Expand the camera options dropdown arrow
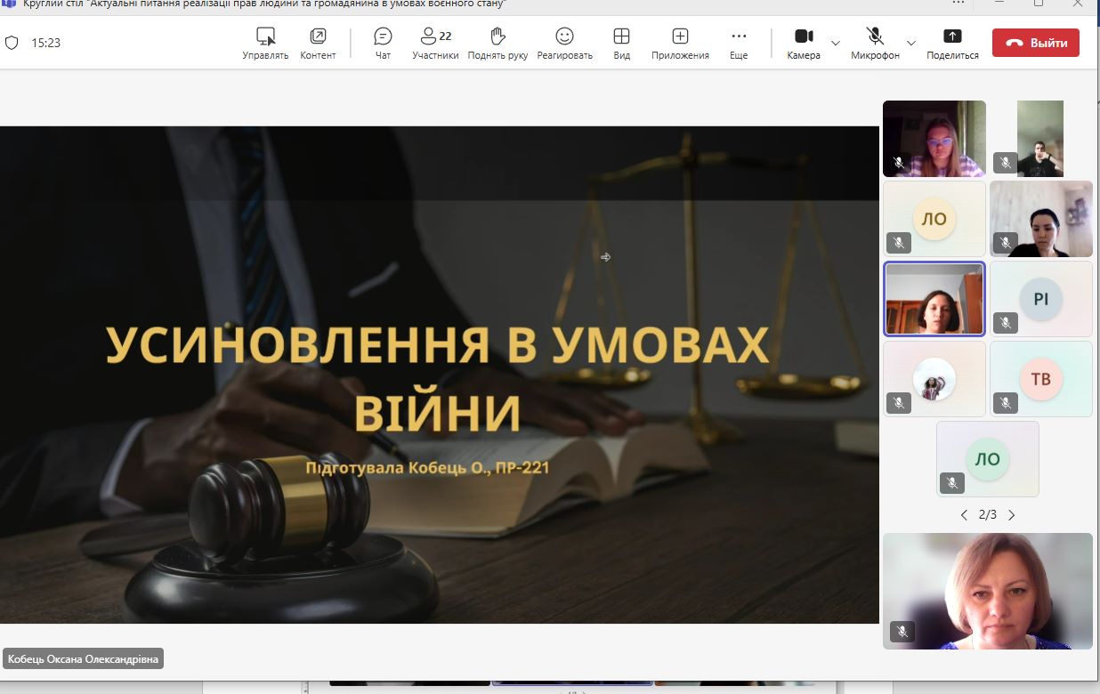Viewport: 1100px width, 694px height. [836, 43]
